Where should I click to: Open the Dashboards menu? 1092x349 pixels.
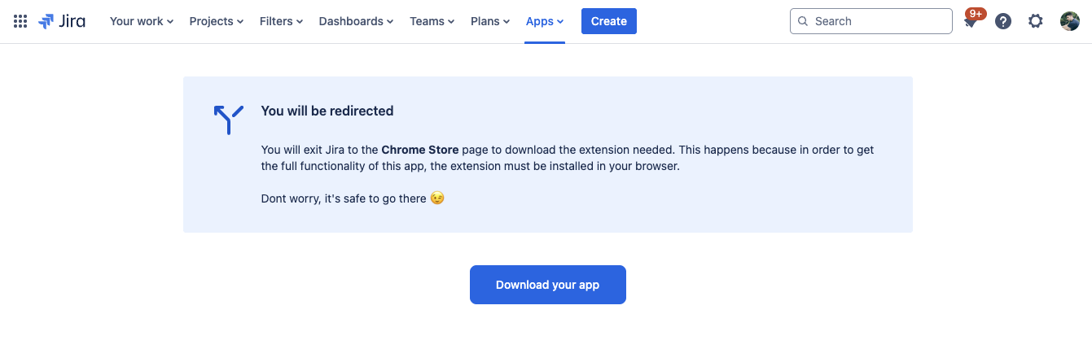(x=356, y=21)
